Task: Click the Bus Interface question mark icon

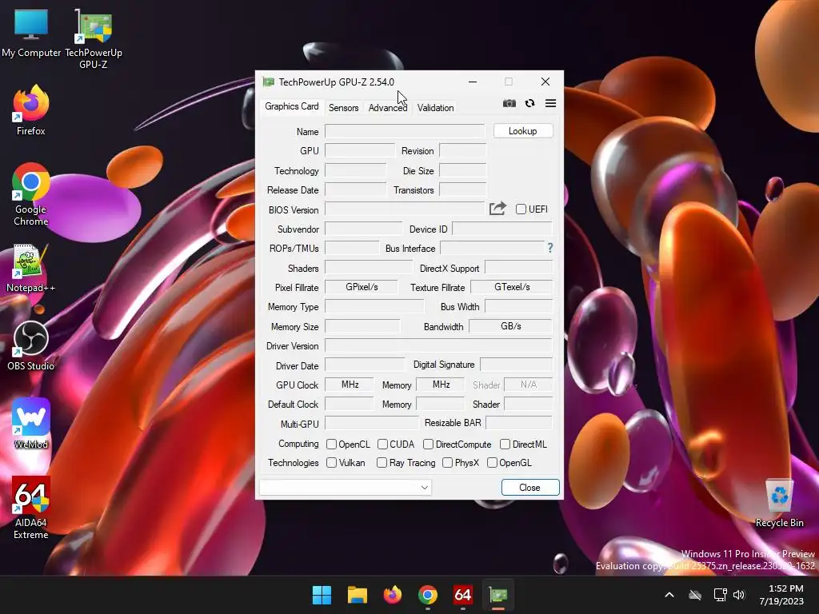Action: tap(550, 248)
